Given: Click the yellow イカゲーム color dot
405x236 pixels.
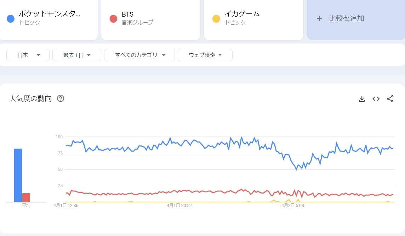Looking at the screenshot, I should 216,18.
